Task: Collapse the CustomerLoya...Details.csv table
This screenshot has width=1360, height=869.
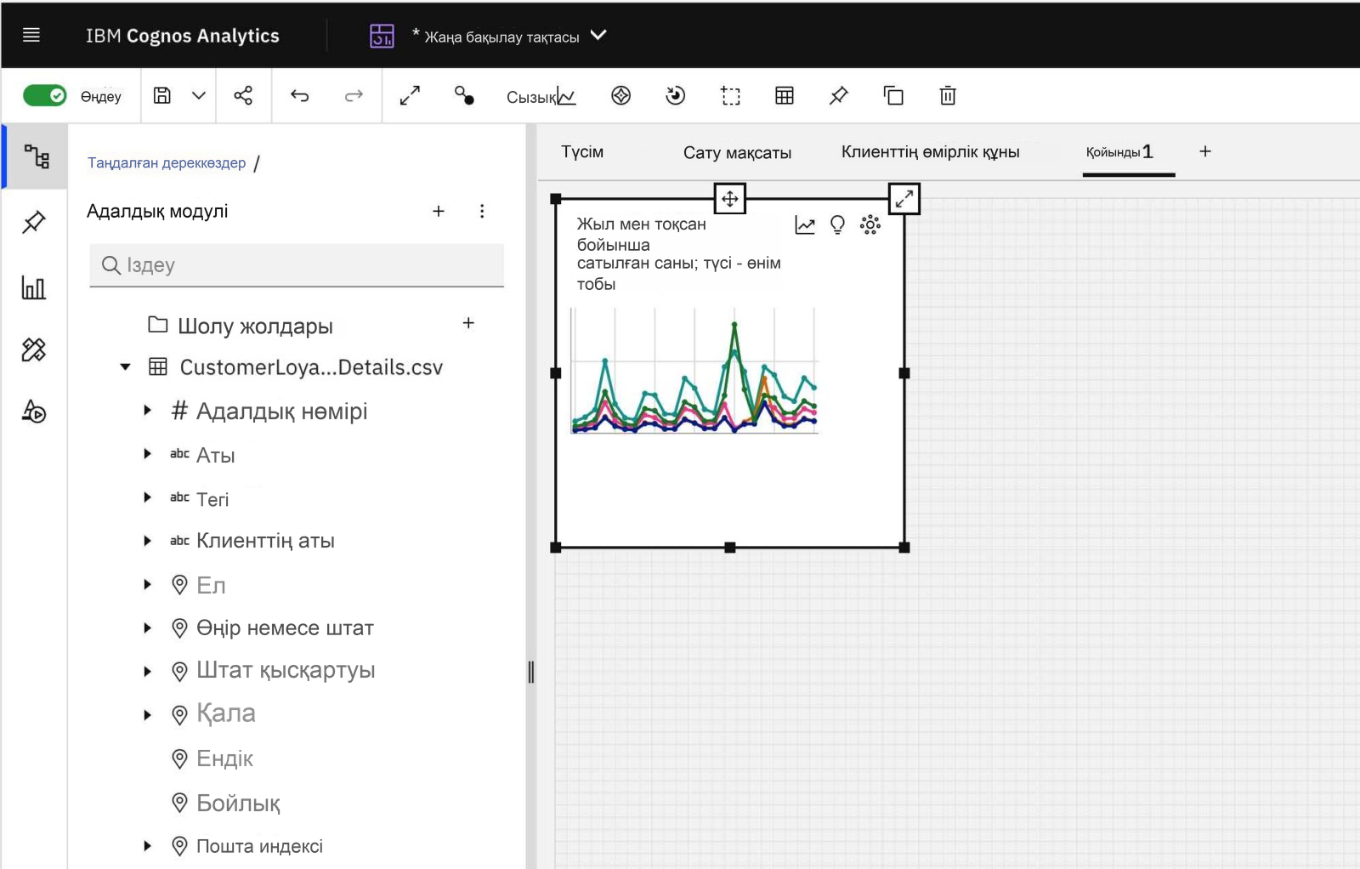Action: coord(126,367)
